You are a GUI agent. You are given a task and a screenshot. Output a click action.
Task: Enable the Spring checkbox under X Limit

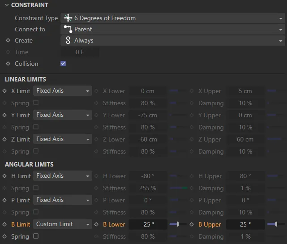coord(36,103)
